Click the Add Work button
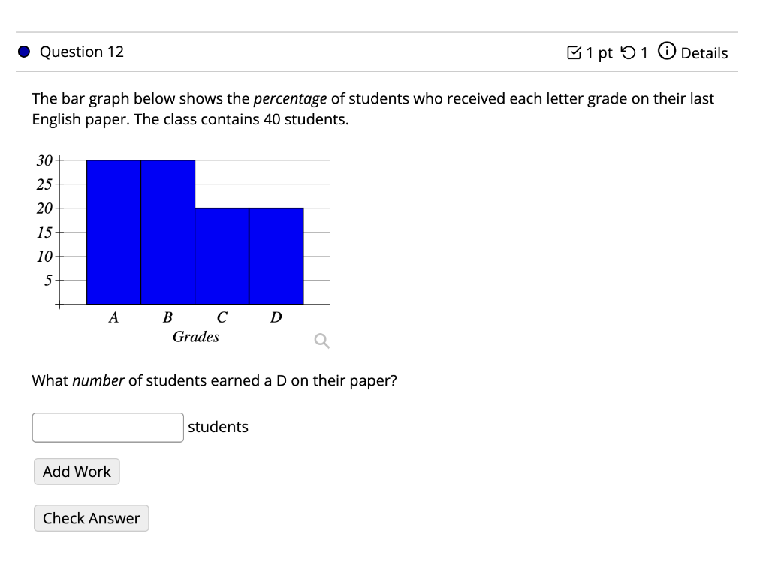 [x=76, y=472]
